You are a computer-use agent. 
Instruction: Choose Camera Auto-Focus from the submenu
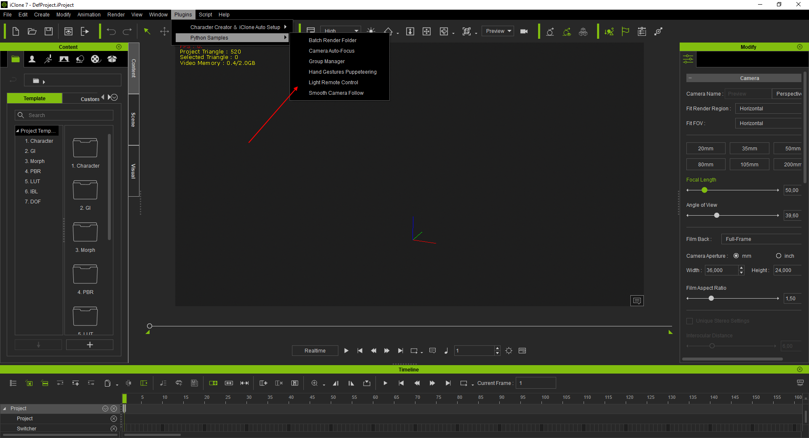click(332, 51)
